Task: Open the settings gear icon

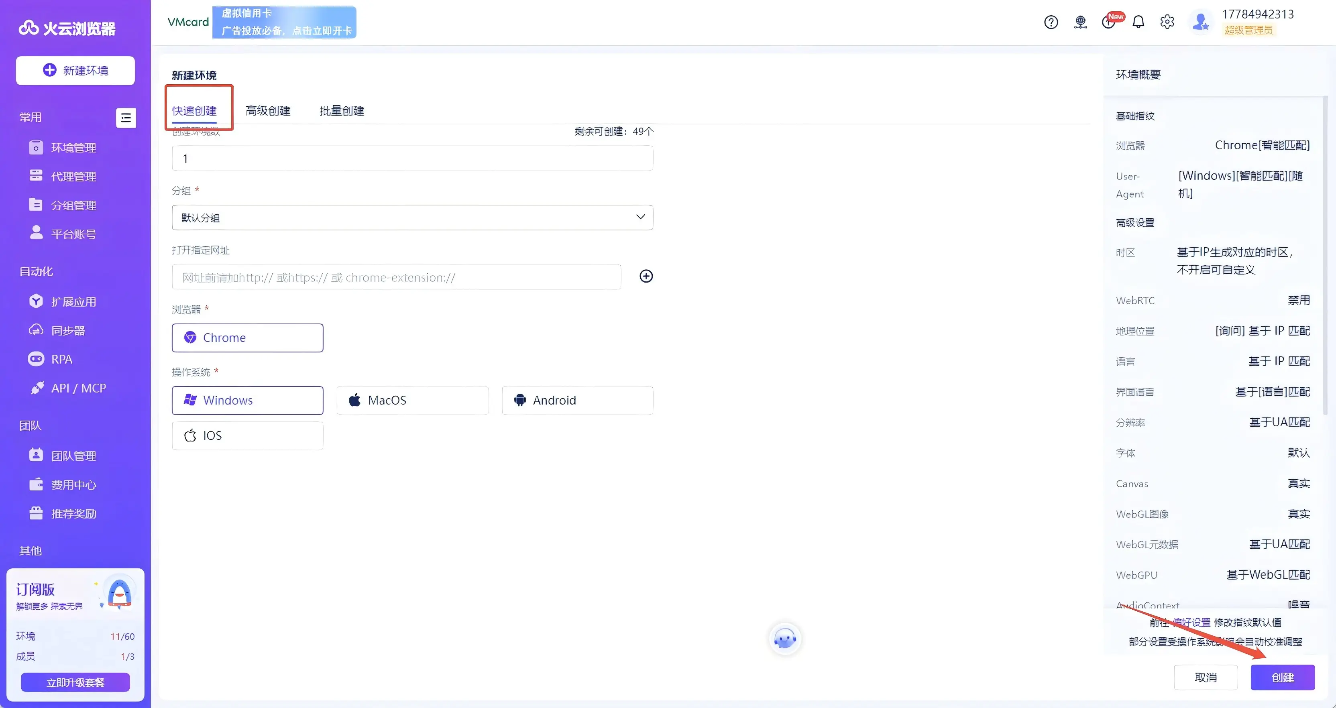Action: point(1167,22)
